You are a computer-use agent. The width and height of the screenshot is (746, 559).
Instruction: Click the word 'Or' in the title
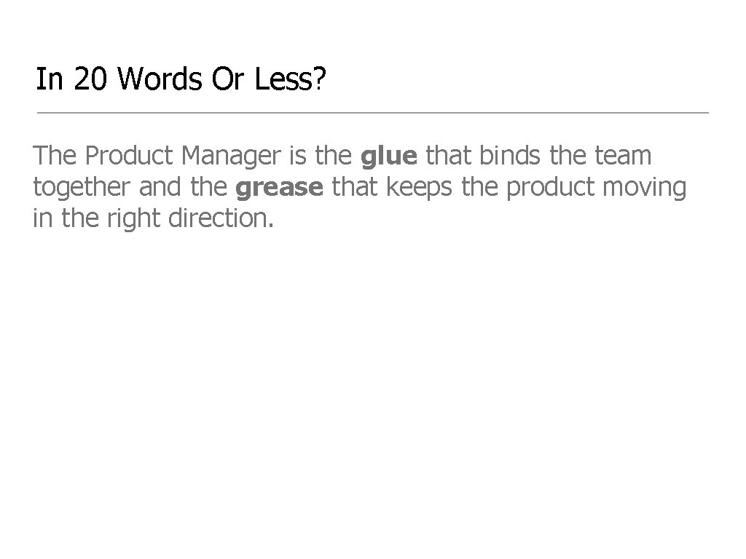click(228, 79)
